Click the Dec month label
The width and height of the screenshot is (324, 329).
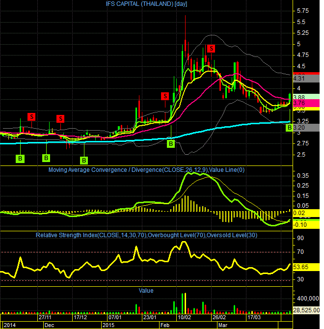tap(49, 325)
